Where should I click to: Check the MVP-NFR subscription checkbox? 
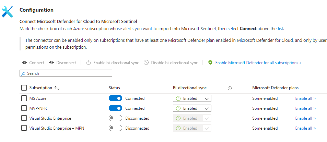[24, 108]
